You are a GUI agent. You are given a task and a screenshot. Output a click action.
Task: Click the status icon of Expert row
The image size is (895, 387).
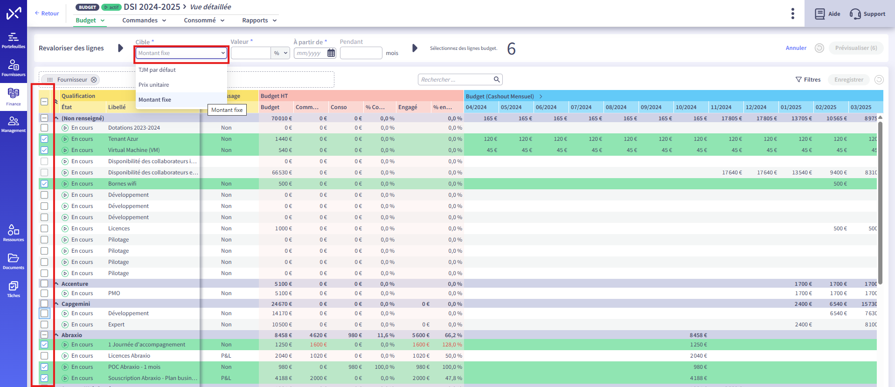tap(65, 325)
